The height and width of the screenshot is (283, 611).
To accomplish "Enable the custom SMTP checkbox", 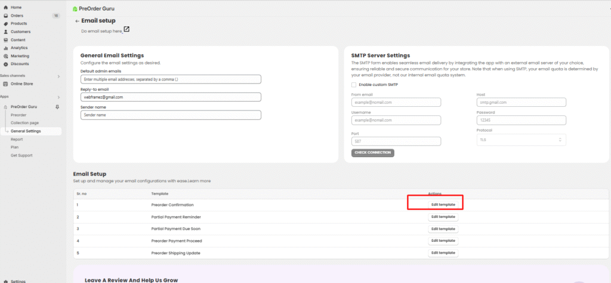I will (x=354, y=85).
